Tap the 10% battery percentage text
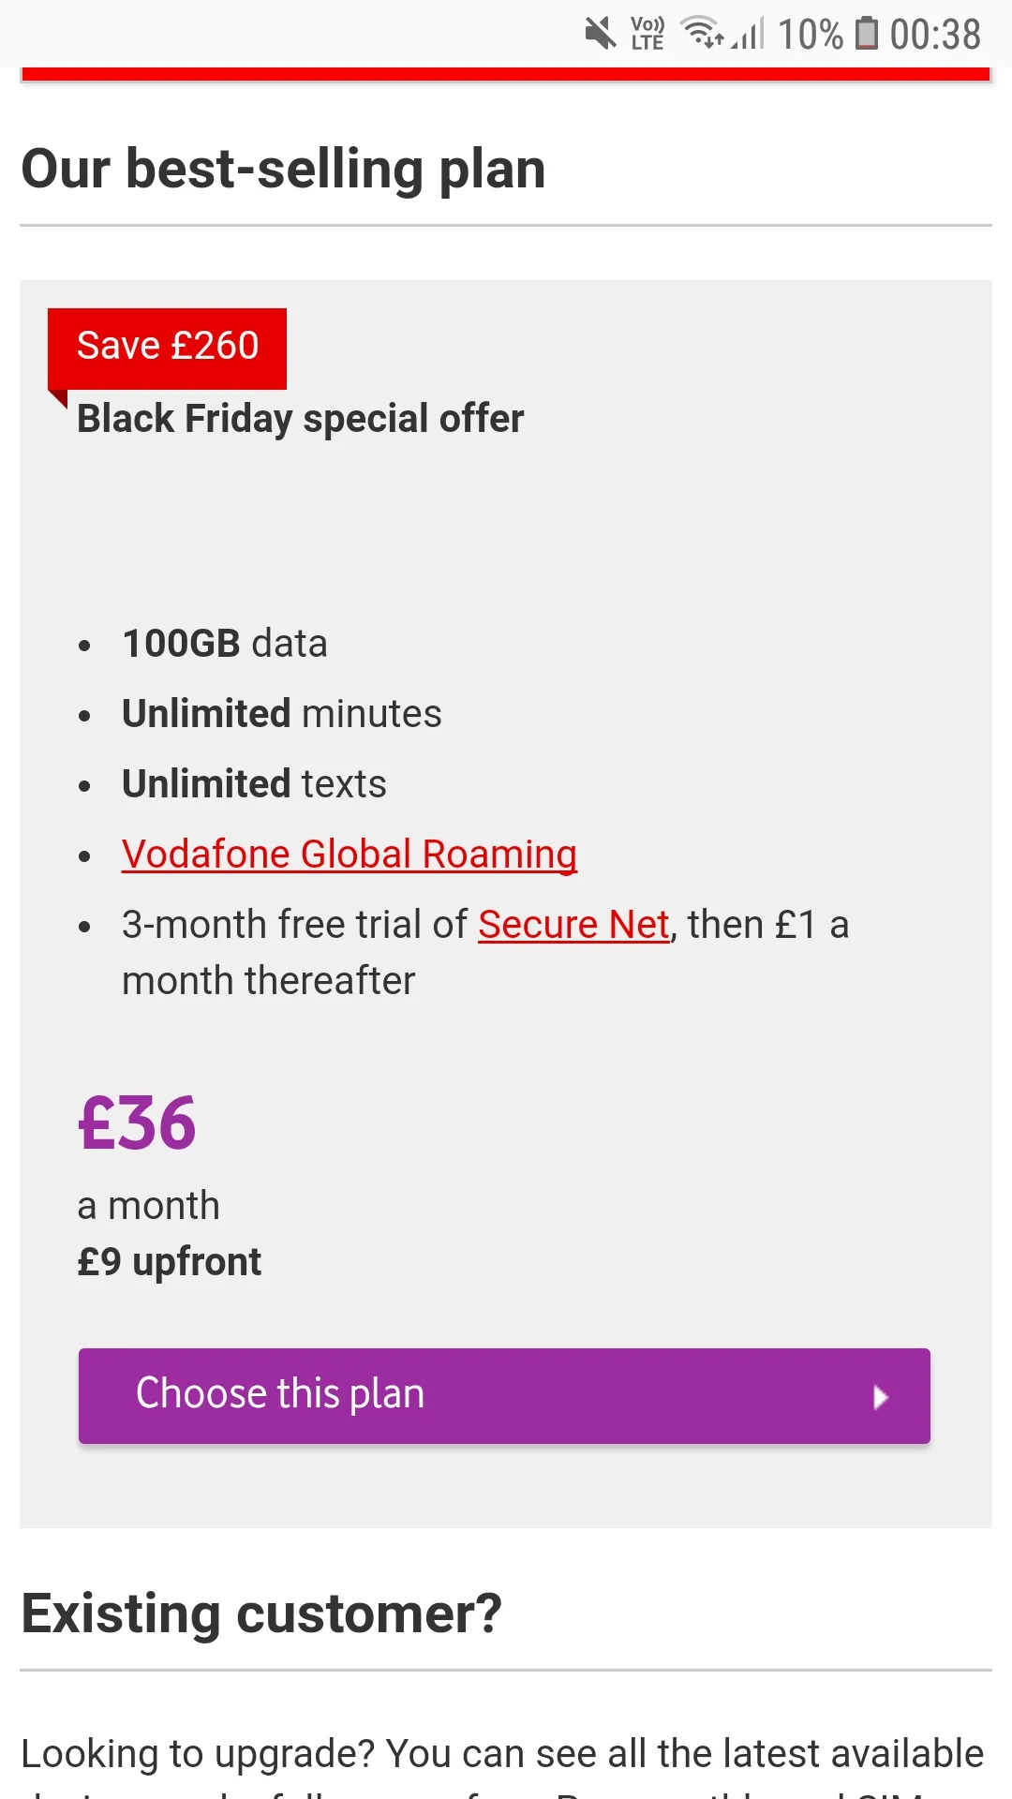 pos(811,35)
